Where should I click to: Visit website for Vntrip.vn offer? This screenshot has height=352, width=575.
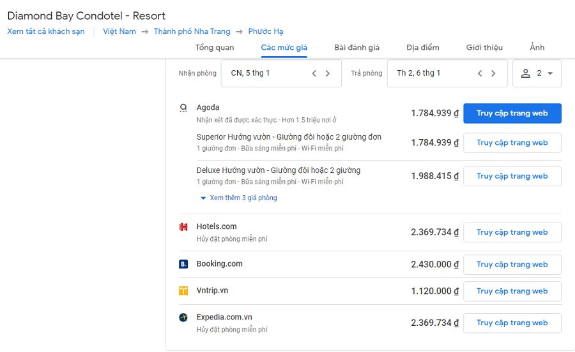click(512, 291)
